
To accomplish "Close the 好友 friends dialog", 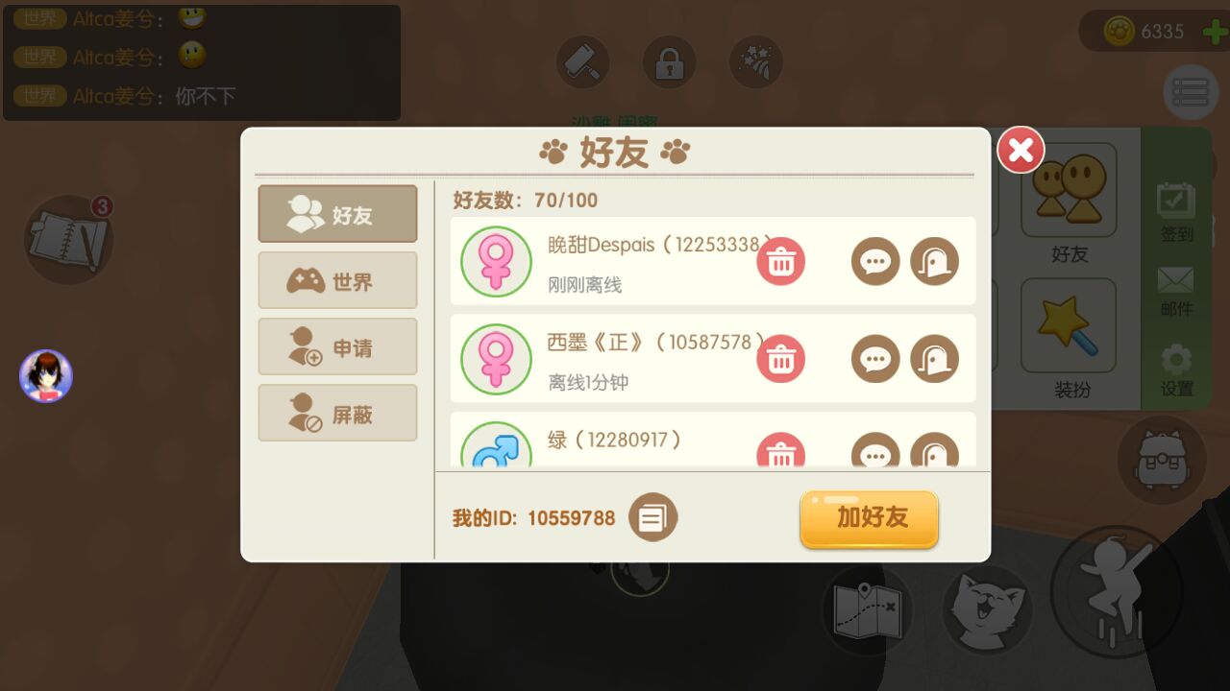I will [1021, 150].
